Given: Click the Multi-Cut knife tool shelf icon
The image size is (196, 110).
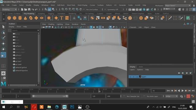Looking at the screenshot, I should point(170,18).
